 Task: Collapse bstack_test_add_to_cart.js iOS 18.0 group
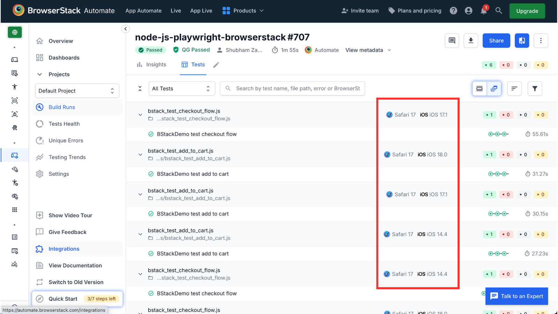click(x=140, y=155)
